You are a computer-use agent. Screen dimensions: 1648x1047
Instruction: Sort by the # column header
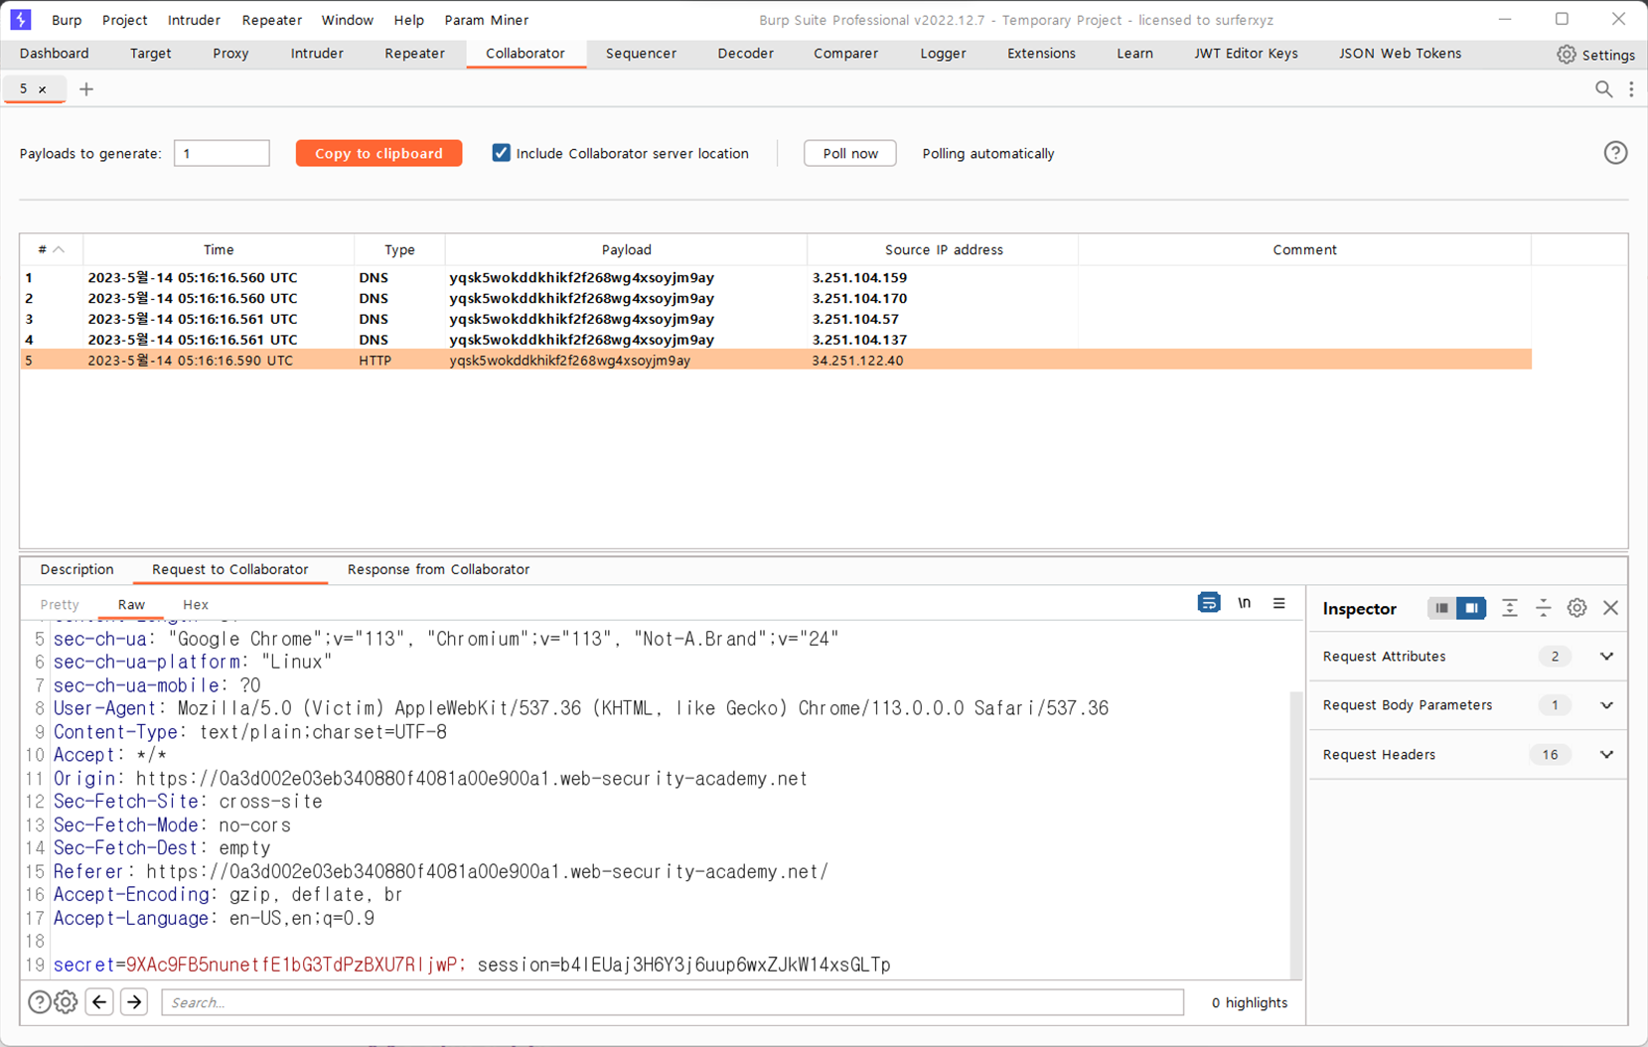click(51, 249)
